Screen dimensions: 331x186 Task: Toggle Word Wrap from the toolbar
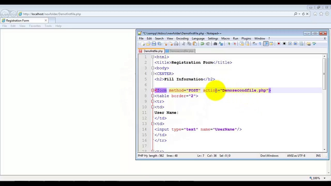[x=254, y=44]
